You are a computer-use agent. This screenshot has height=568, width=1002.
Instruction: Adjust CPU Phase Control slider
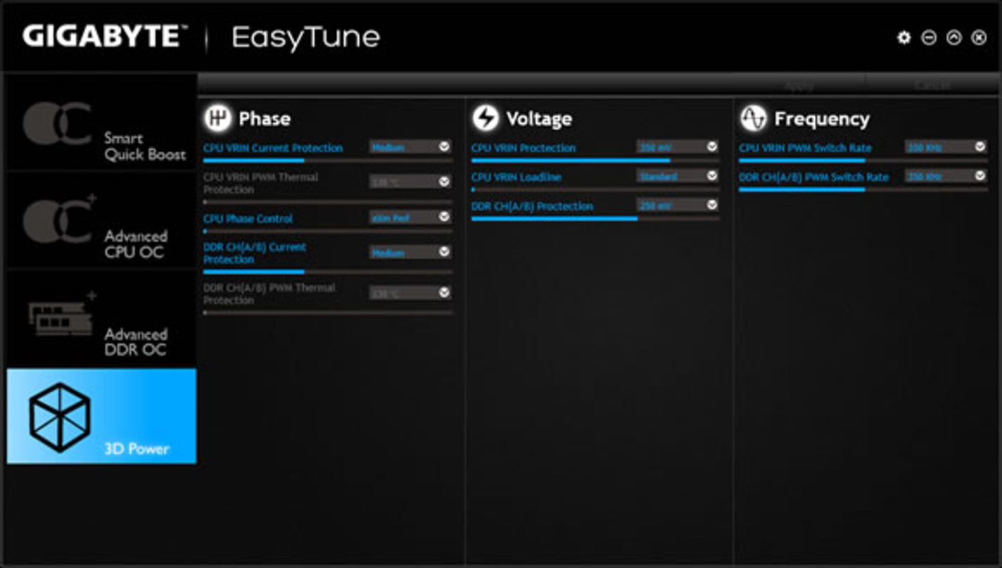[x=328, y=231]
